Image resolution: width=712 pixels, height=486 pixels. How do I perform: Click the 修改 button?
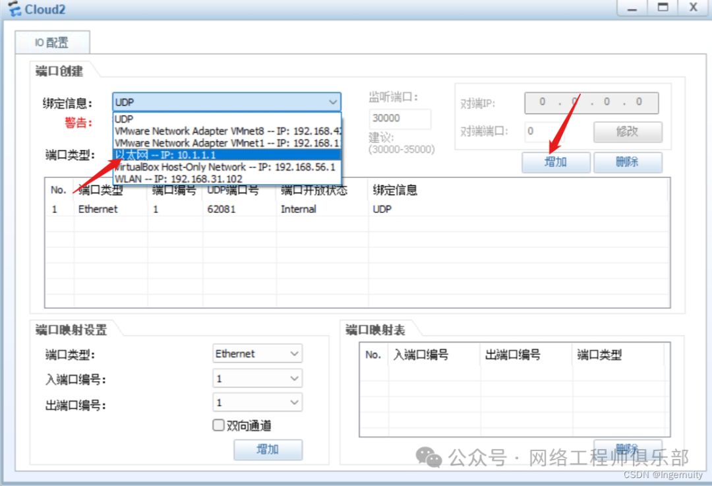(x=628, y=132)
